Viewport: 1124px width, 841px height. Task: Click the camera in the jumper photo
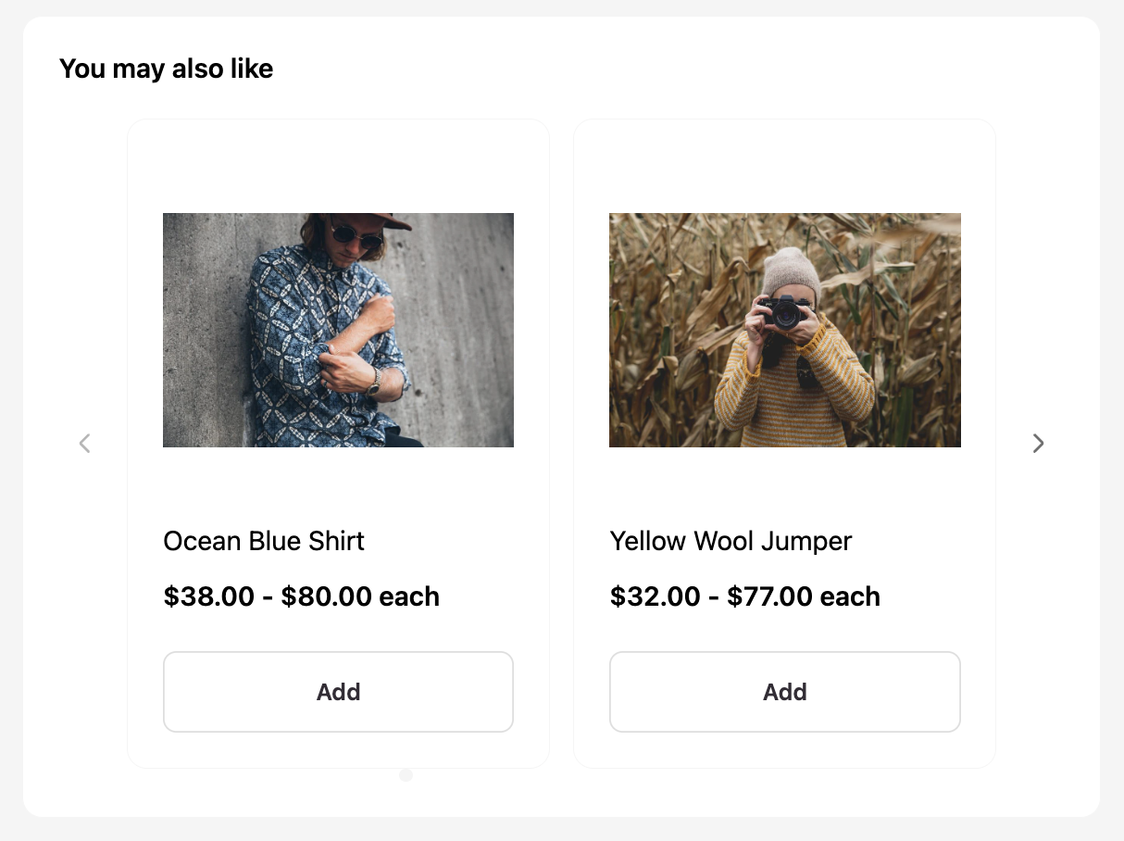coord(786,313)
